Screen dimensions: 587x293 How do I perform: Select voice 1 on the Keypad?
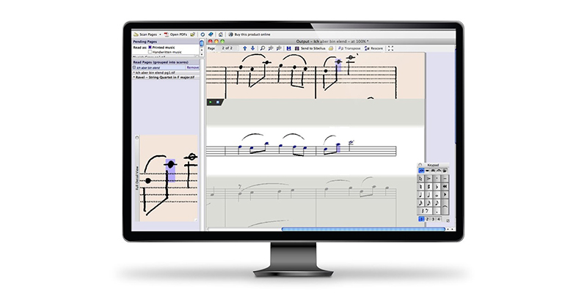click(x=421, y=219)
